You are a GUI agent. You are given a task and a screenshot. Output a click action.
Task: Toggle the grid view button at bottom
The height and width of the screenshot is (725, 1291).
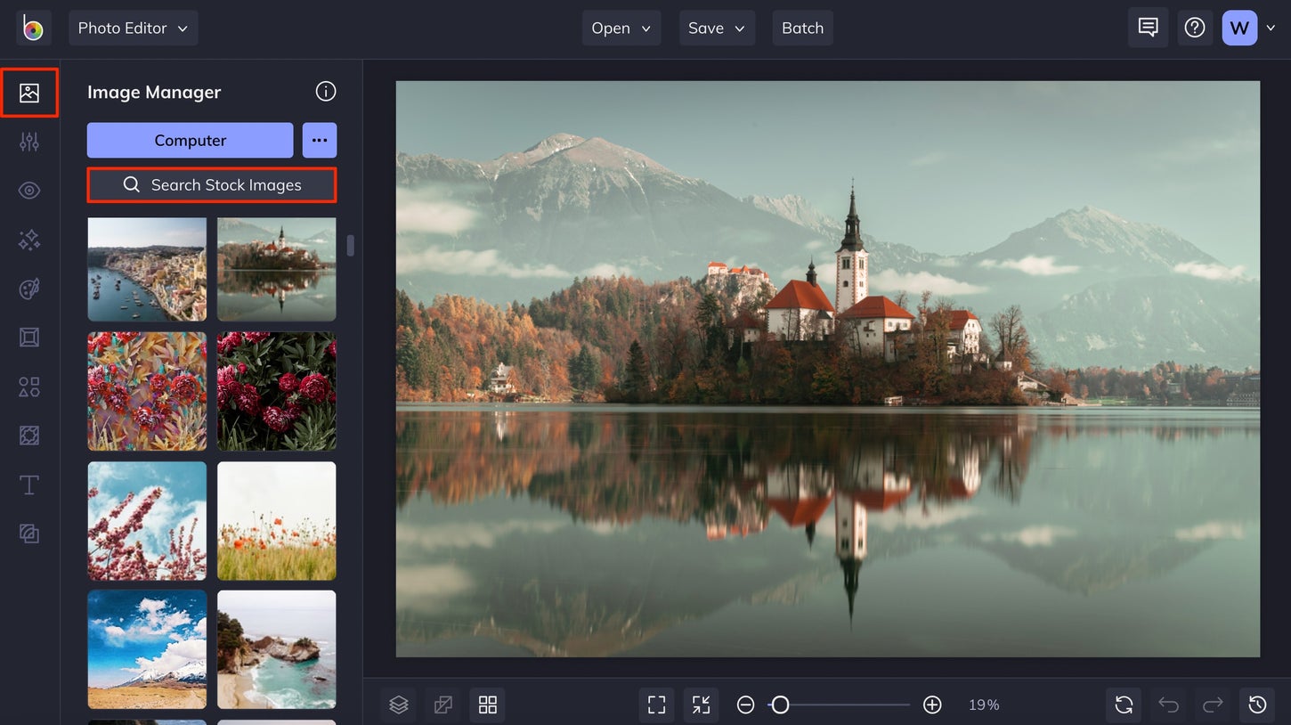(487, 705)
